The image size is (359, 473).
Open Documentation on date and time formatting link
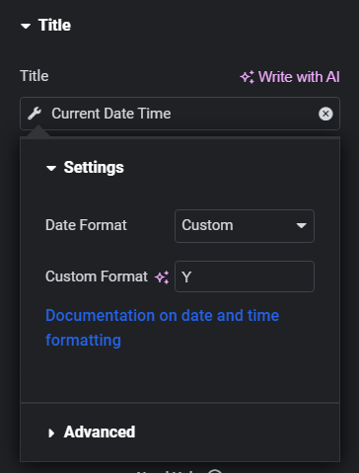tap(162, 328)
